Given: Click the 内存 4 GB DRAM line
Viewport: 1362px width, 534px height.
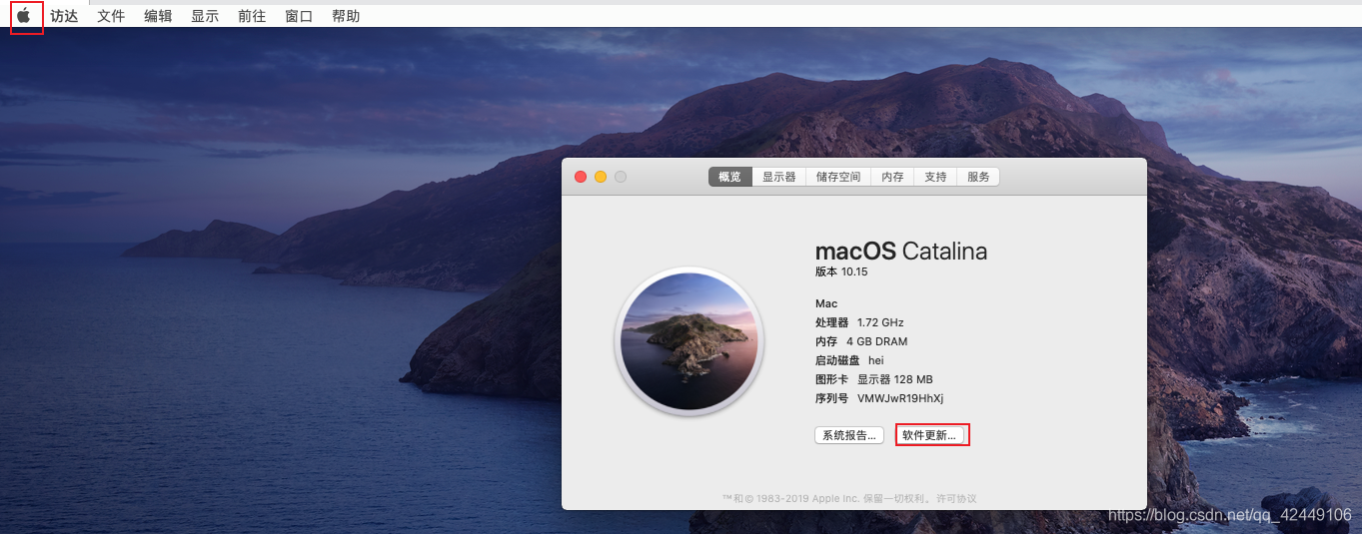Looking at the screenshot, I should [x=861, y=341].
